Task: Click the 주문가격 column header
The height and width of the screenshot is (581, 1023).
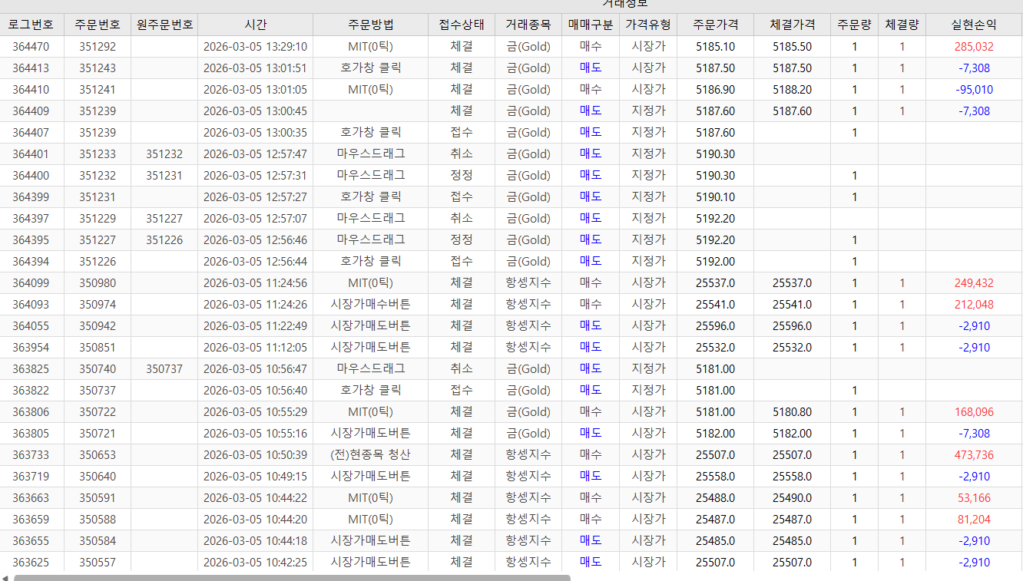Action: pos(715,25)
